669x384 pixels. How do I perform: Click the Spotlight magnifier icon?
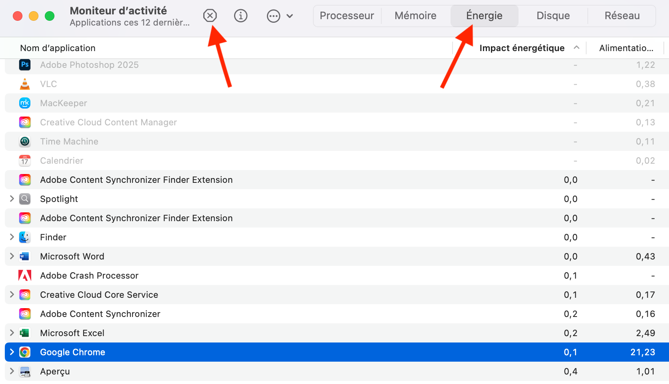[x=24, y=199]
